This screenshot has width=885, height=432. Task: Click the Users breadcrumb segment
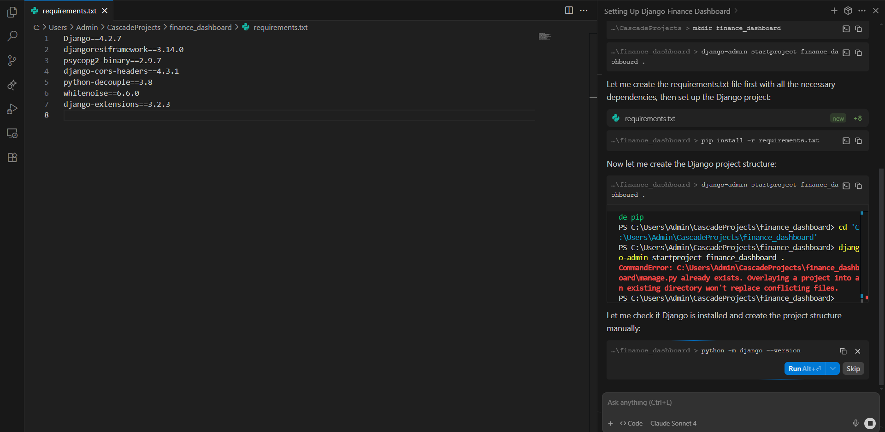coord(58,27)
